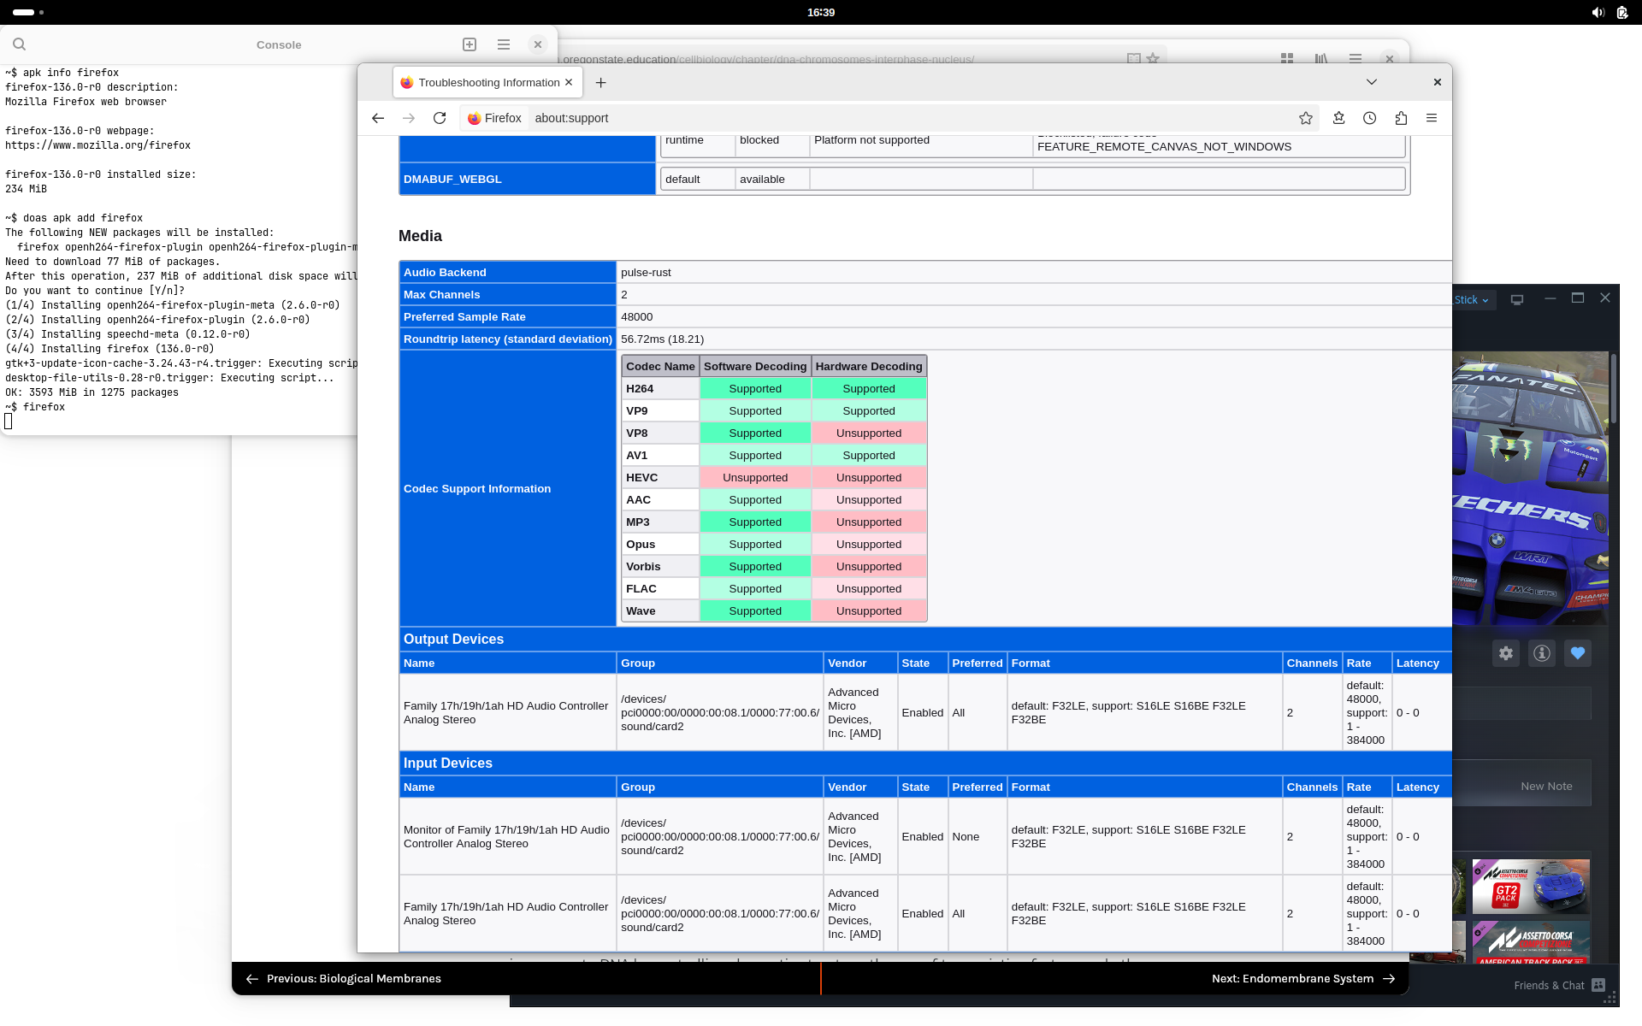Click the 56.72ms (18.21) latency value

663,339
